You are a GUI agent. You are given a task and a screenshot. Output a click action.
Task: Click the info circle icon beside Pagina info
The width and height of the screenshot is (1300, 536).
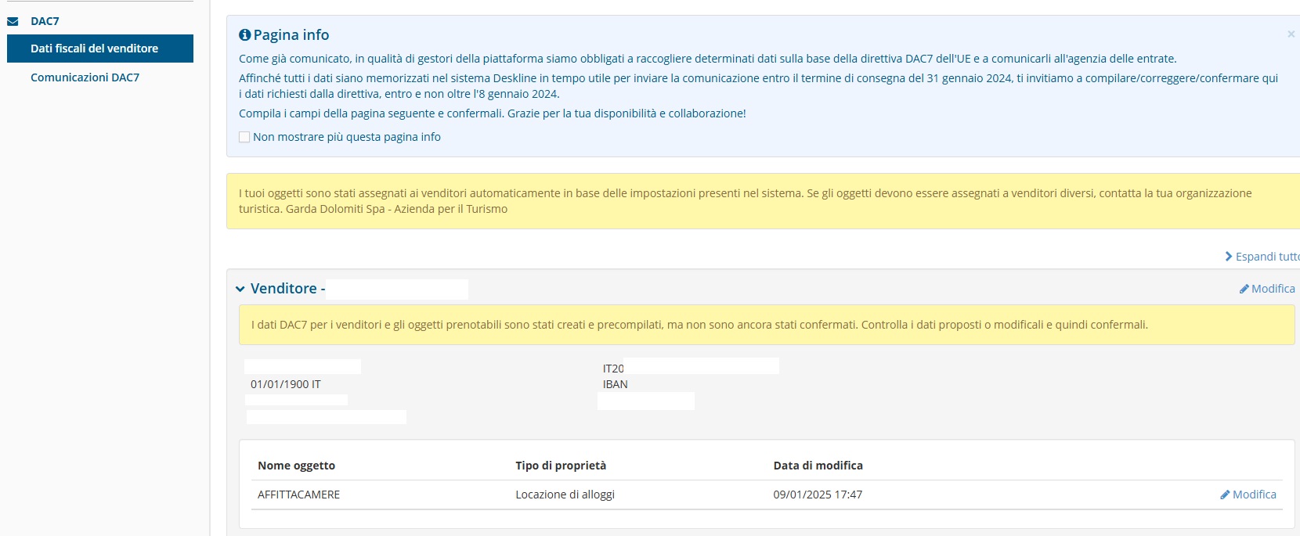(245, 34)
